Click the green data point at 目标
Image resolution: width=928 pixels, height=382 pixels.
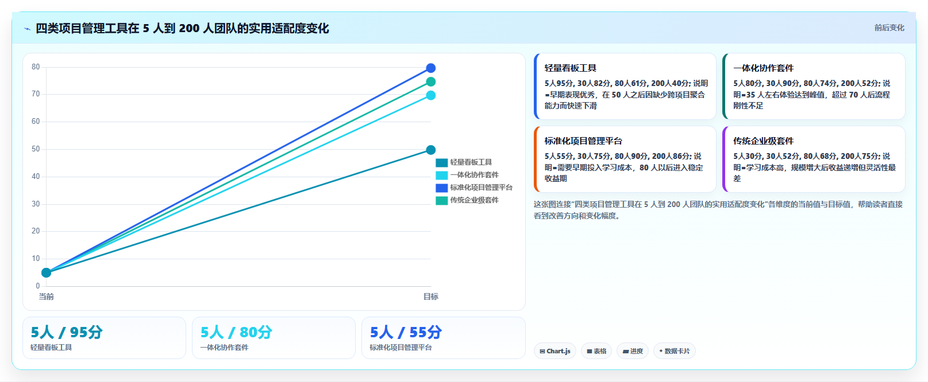pos(431,82)
